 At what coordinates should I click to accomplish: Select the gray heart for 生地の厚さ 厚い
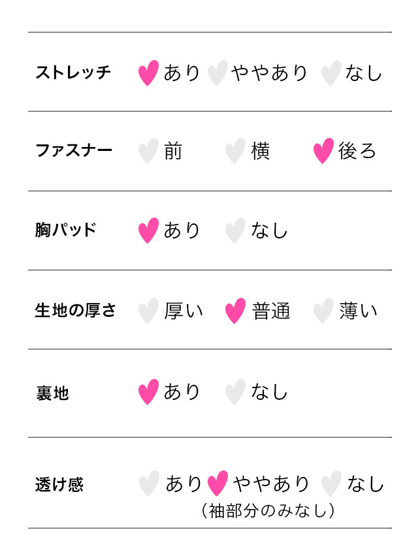pyautogui.click(x=149, y=310)
